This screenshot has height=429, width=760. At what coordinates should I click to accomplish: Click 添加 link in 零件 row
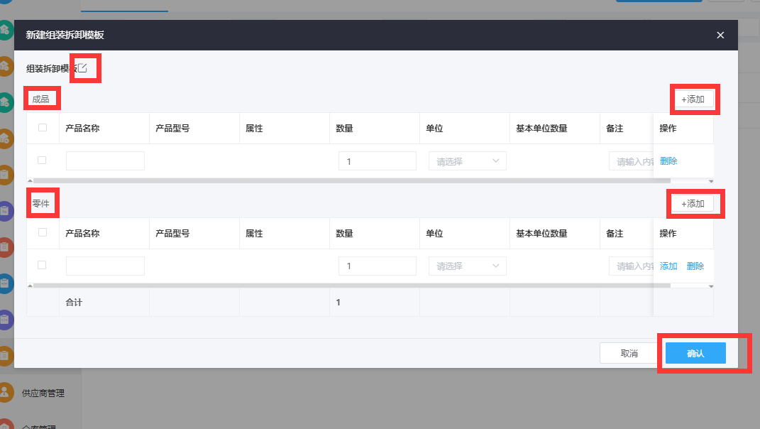[x=668, y=266]
